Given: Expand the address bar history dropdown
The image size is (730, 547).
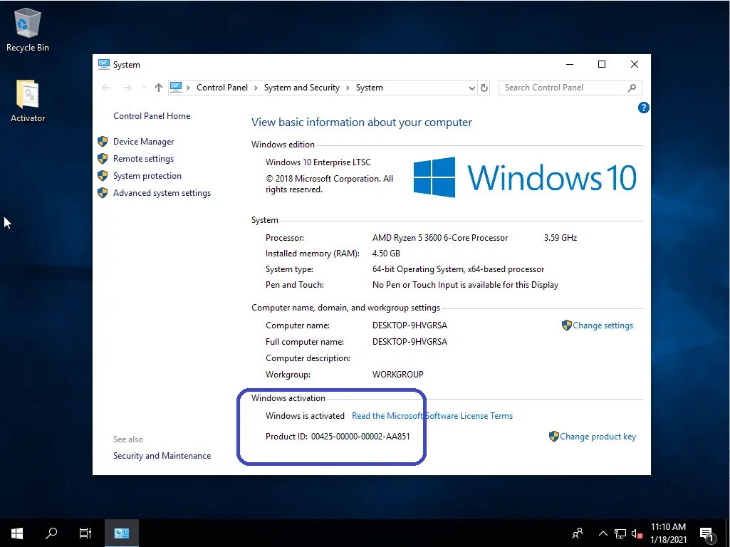Looking at the screenshot, I should pos(471,88).
